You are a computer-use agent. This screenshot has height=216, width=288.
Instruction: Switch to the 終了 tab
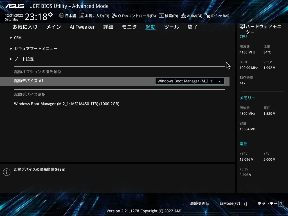click(192, 27)
